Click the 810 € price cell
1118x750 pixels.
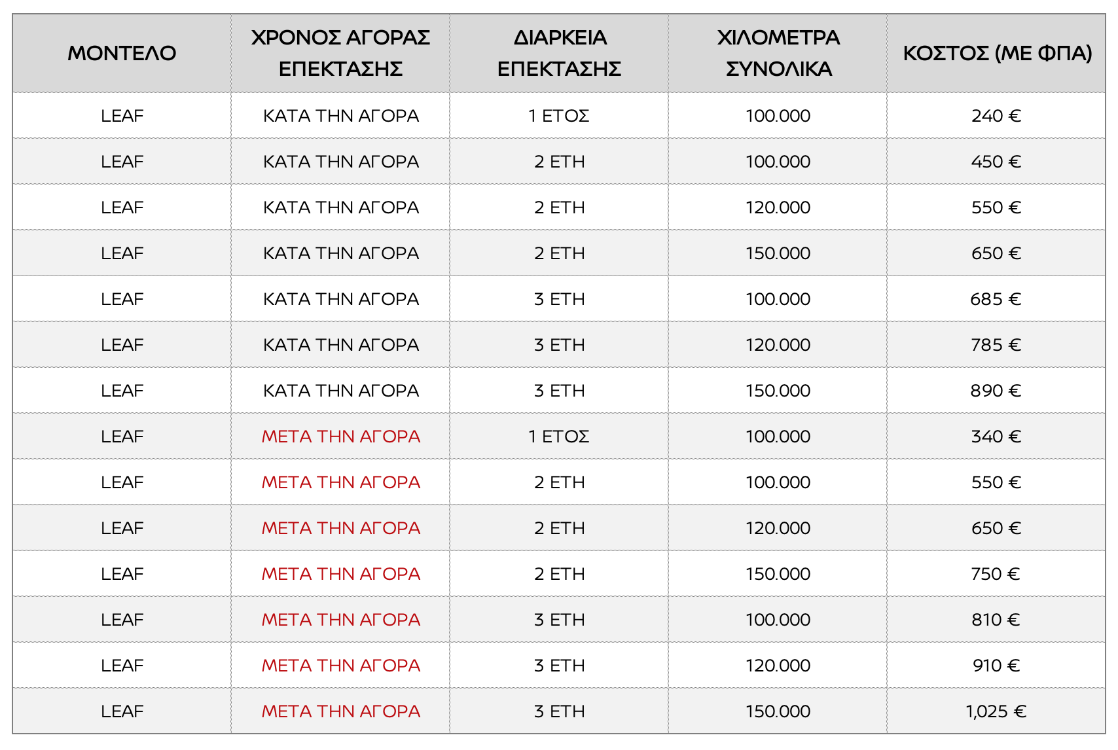(996, 620)
